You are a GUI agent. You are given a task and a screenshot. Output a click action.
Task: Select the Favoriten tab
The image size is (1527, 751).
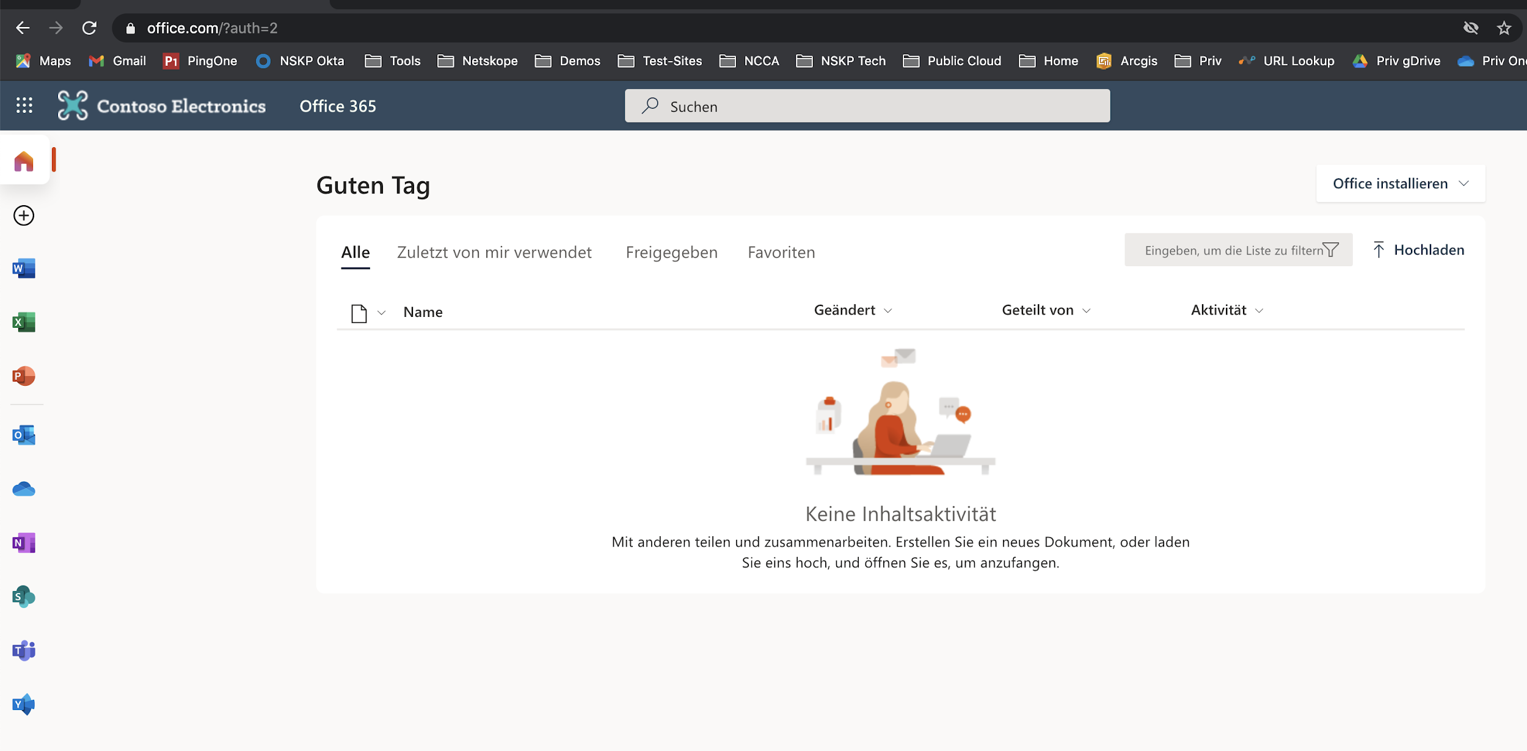781,252
